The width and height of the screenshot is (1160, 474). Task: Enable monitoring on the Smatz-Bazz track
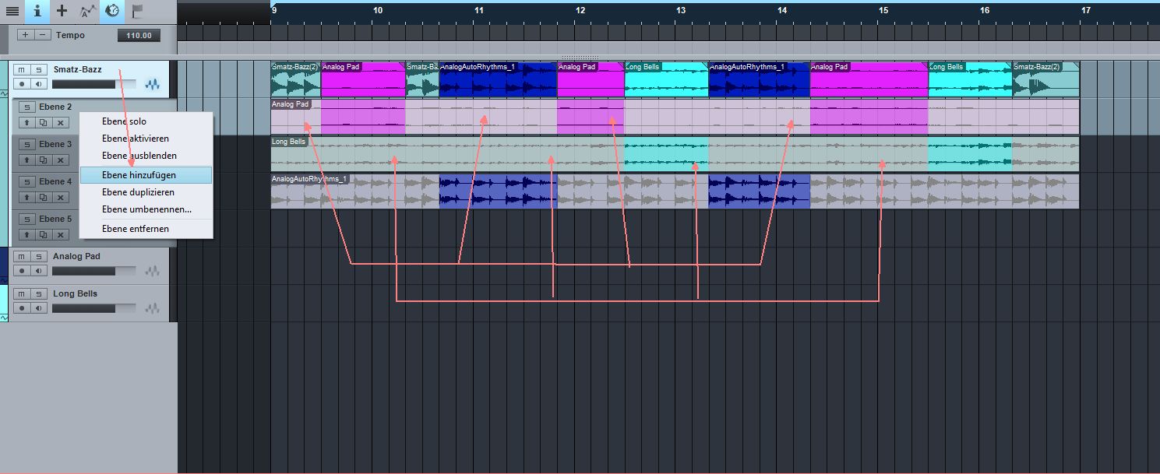click(x=39, y=84)
